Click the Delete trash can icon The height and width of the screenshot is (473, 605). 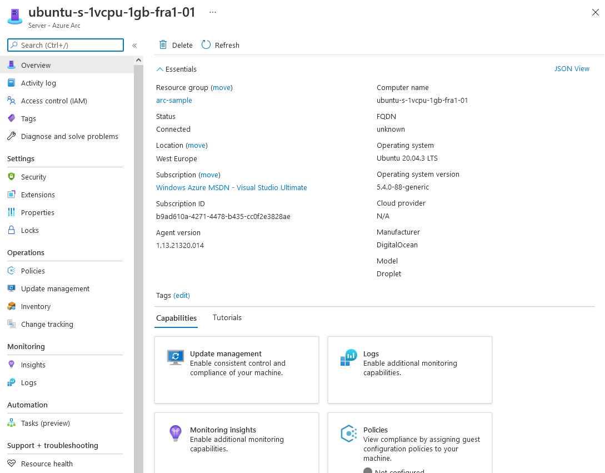163,45
